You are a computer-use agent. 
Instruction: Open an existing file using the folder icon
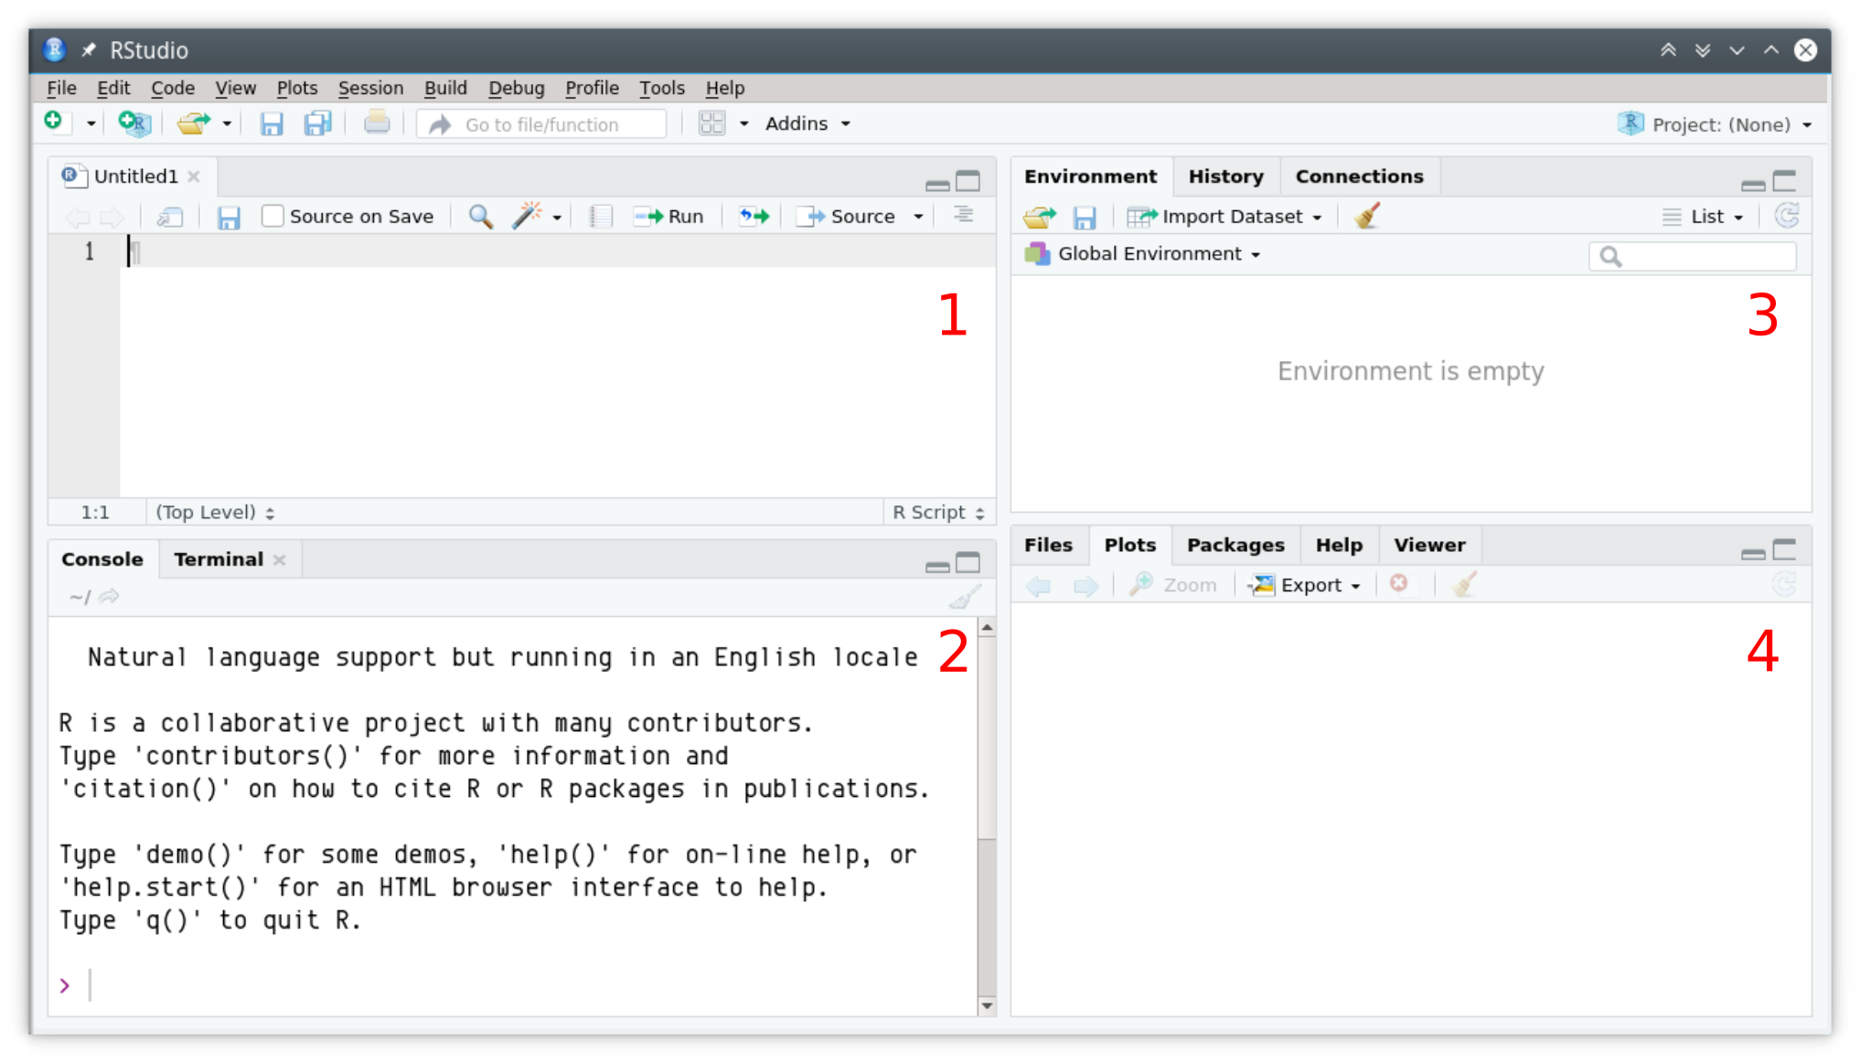[192, 123]
